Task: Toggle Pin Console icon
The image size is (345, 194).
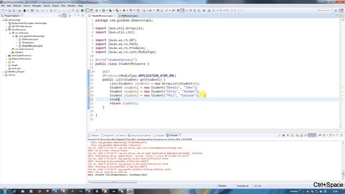Action: [x=320, y=135]
